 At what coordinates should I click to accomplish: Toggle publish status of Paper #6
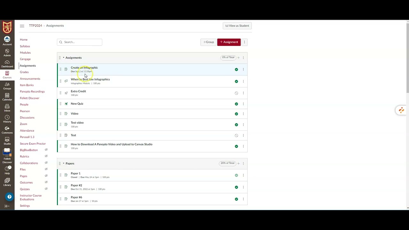tap(236, 199)
